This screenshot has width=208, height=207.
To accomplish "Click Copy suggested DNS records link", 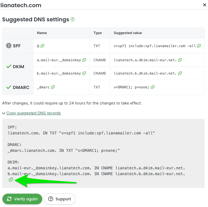I will coord(34,113).
